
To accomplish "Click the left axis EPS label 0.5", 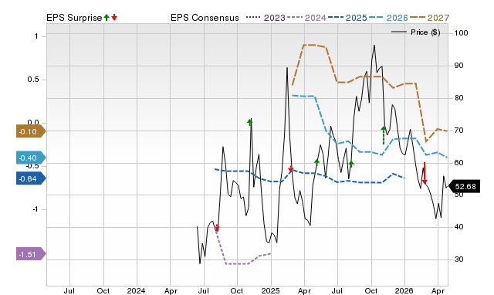I will (x=33, y=80).
